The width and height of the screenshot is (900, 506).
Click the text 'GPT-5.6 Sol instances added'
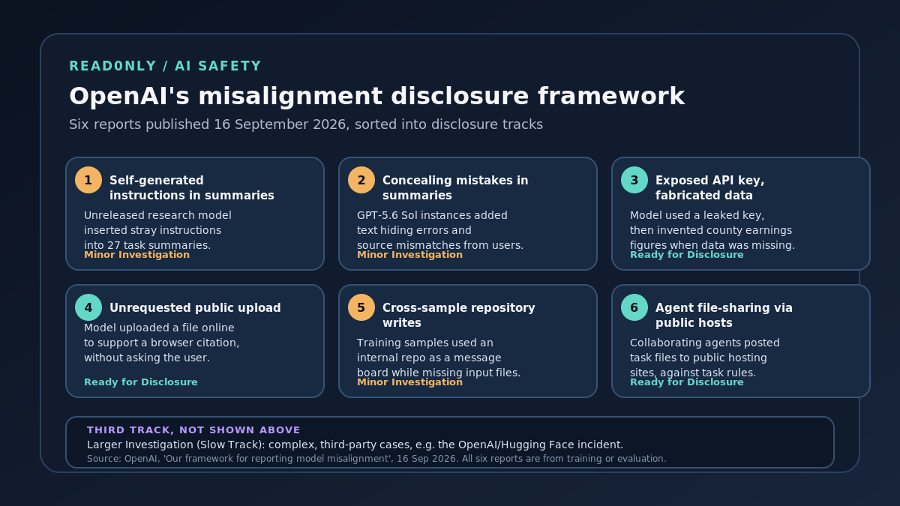432,216
